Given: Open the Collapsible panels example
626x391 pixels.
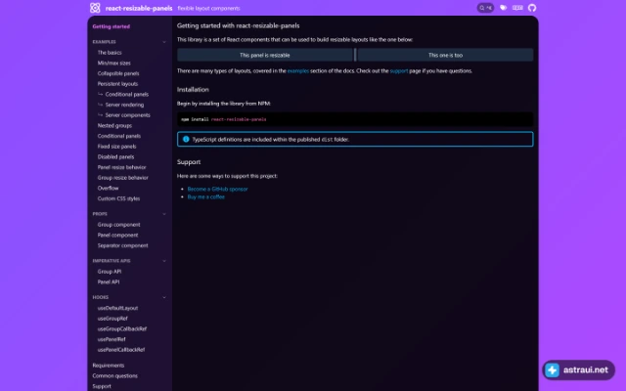Looking at the screenshot, I should (x=118, y=73).
